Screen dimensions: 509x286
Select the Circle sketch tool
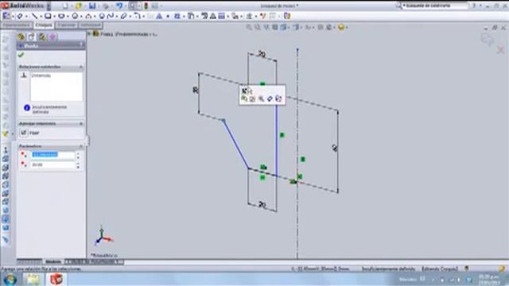point(75,16)
